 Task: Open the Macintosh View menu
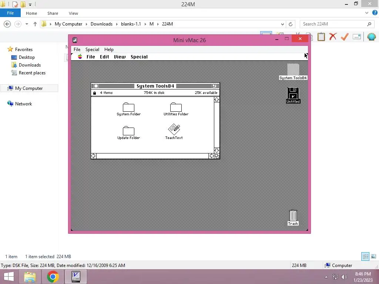pos(120,57)
